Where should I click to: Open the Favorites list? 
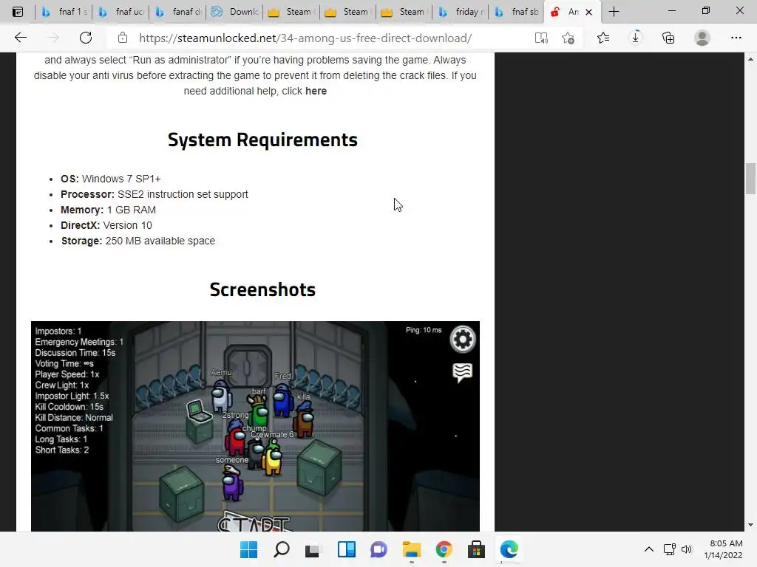click(603, 38)
